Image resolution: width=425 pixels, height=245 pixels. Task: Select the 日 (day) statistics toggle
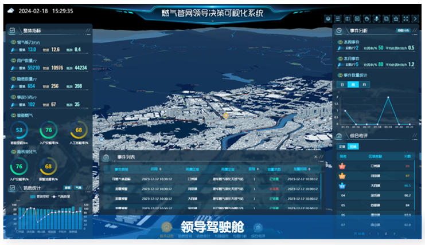344,84
